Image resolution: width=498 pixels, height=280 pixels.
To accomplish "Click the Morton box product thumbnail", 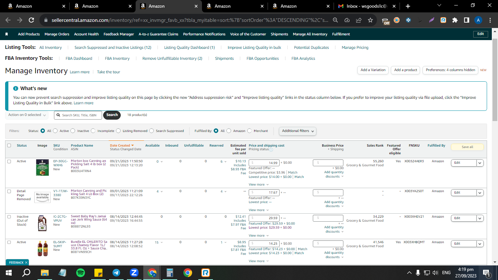I will (x=42, y=168).
